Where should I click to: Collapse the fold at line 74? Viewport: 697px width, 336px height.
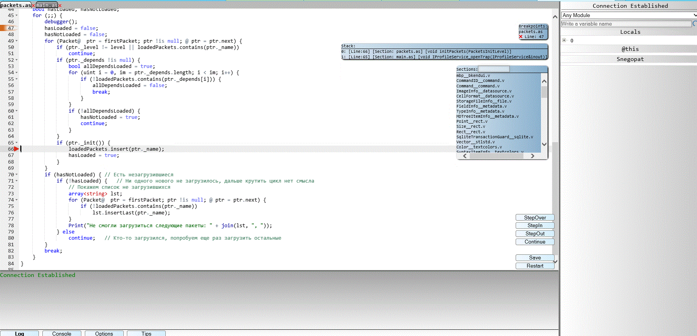click(x=16, y=200)
